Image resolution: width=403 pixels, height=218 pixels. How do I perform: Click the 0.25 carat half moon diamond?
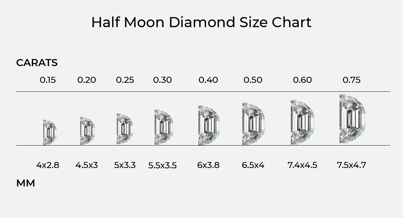pos(125,129)
